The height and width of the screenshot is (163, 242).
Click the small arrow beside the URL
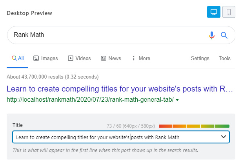177,100
